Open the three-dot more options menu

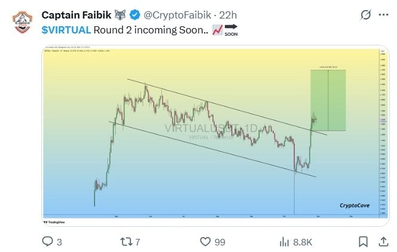coord(384,14)
